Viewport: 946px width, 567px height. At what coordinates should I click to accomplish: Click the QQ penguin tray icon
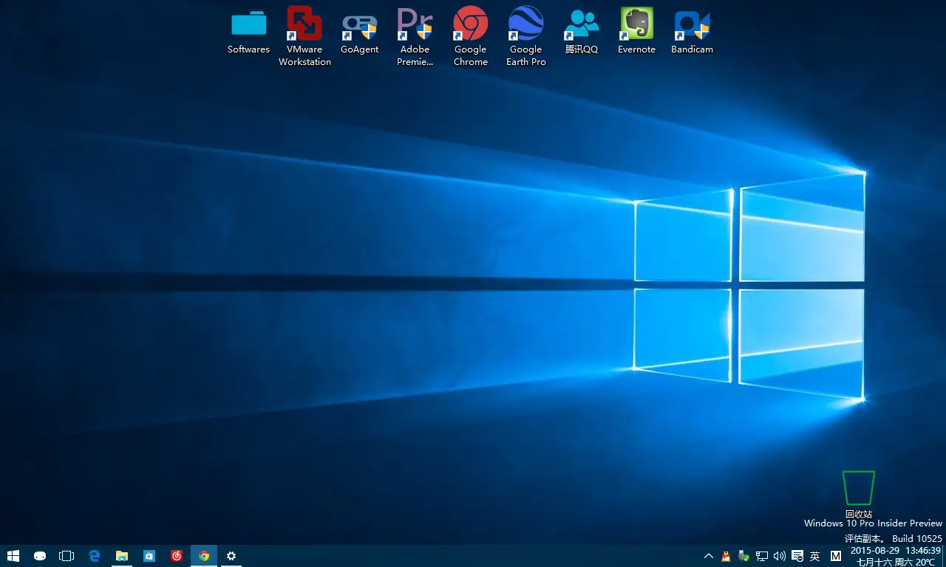point(726,556)
